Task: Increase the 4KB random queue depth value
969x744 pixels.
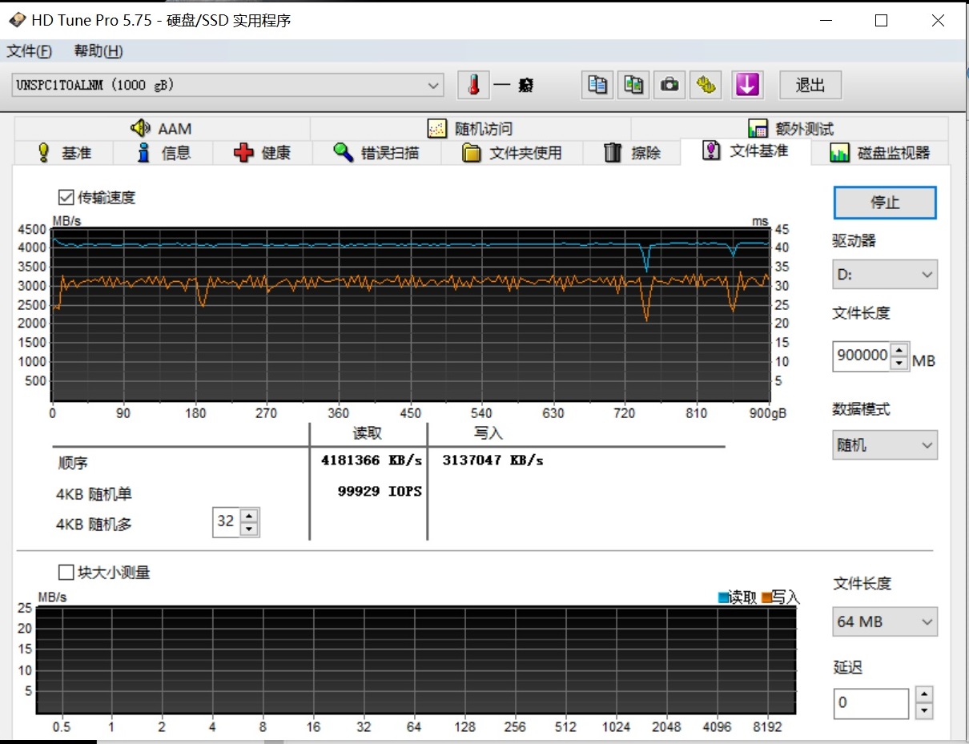Action: click(x=249, y=516)
